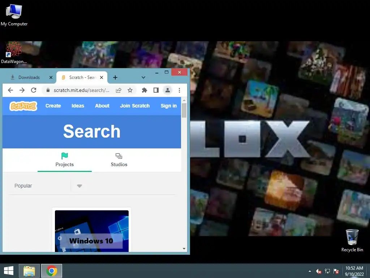Select My Computer desktop icon
Viewport: 370px width, 278px height.
[14, 15]
